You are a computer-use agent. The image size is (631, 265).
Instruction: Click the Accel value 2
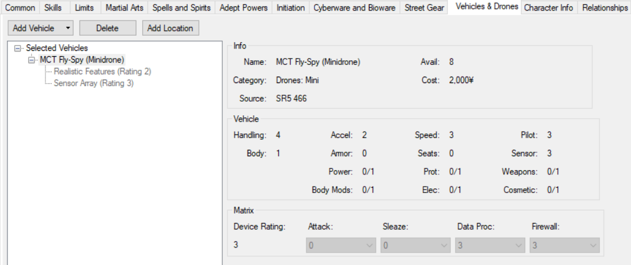[364, 135]
